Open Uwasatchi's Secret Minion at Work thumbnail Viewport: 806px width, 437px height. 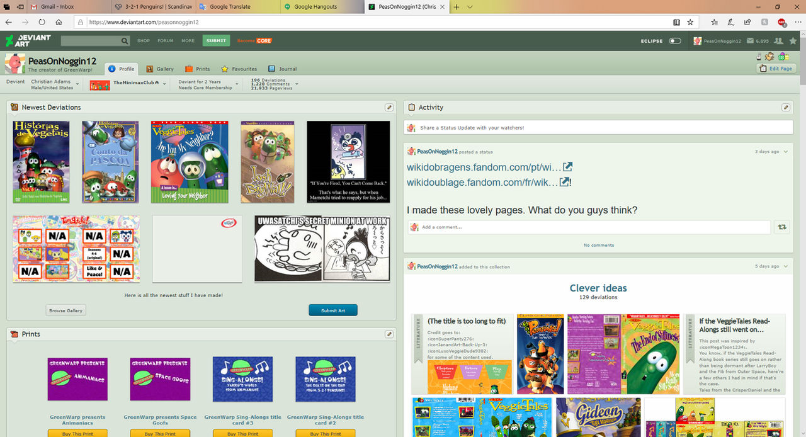coord(322,249)
